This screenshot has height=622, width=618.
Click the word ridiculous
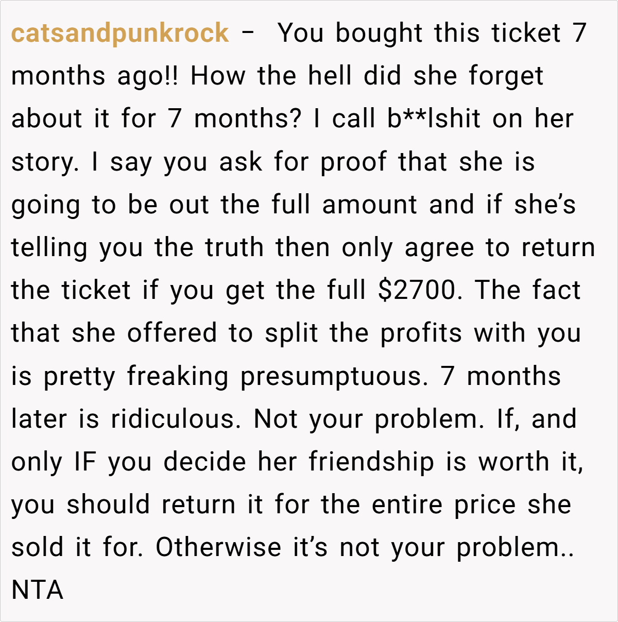coord(176,419)
